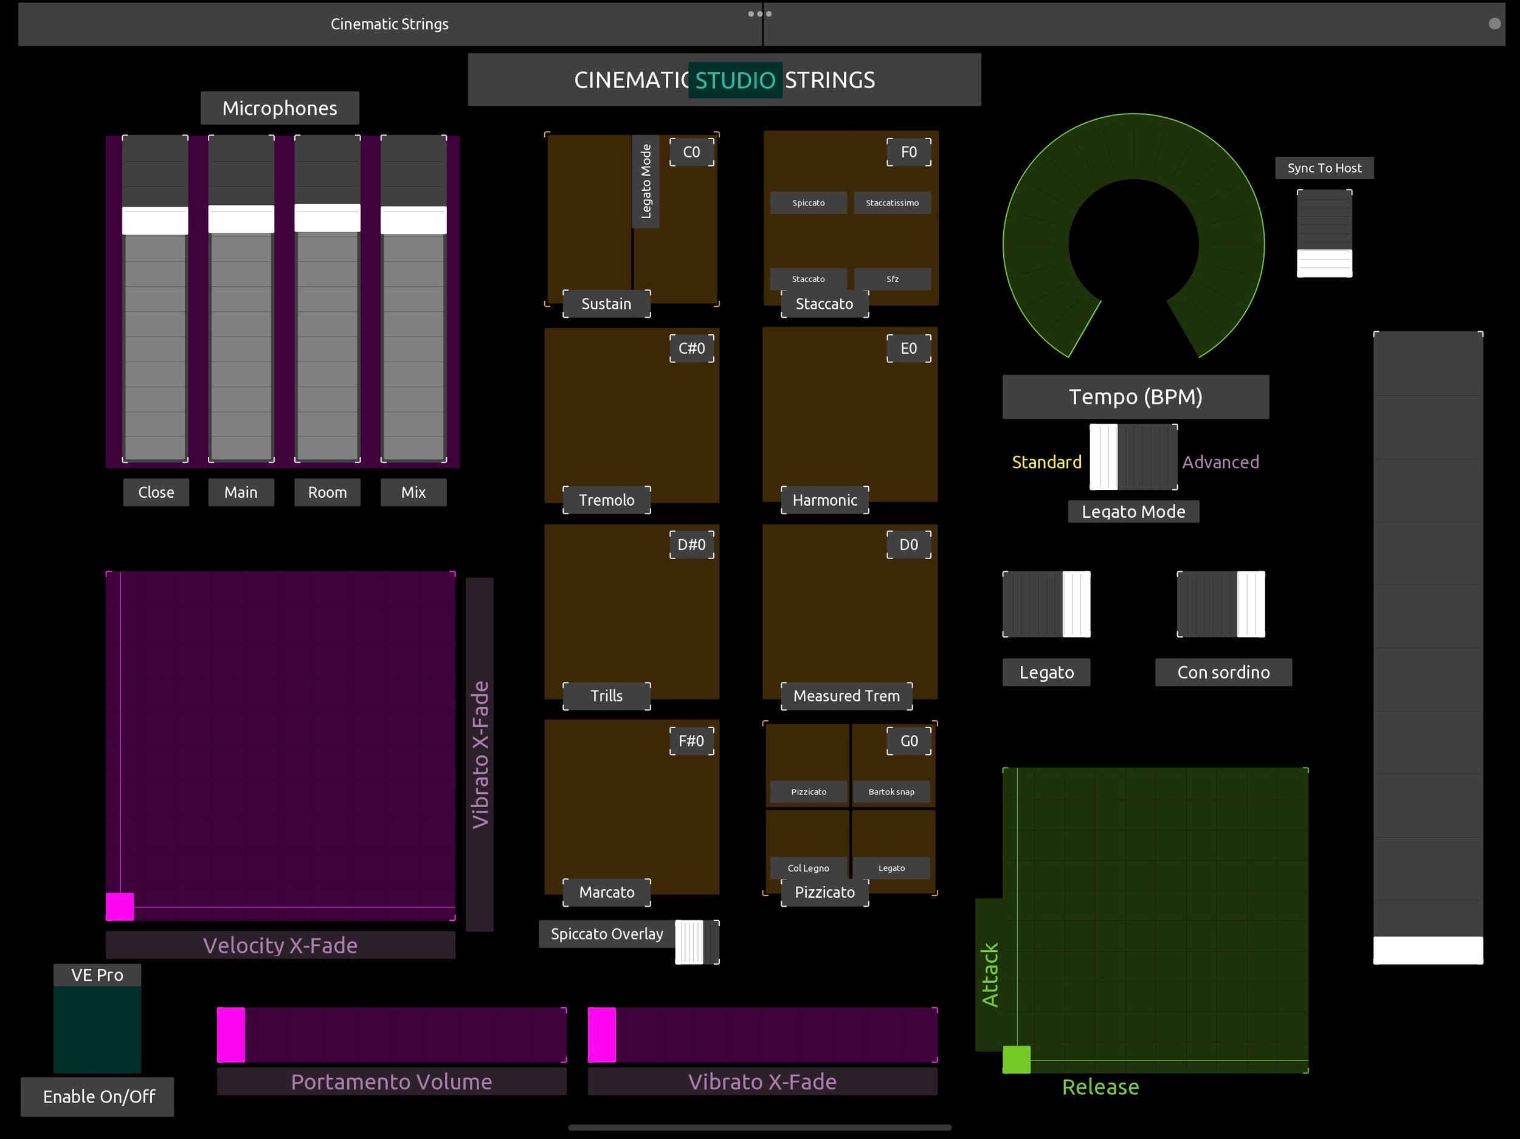Click the Con sordino label

point(1223,672)
